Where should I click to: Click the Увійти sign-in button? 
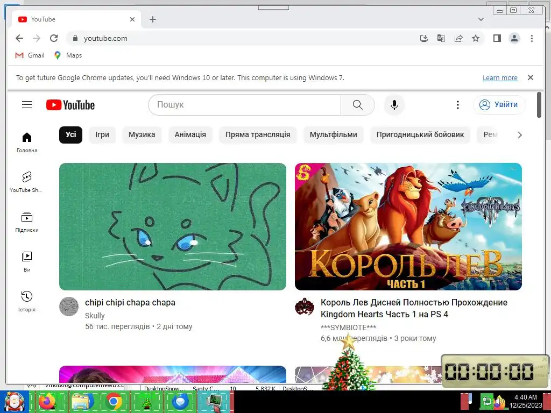pyautogui.click(x=499, y=105)
